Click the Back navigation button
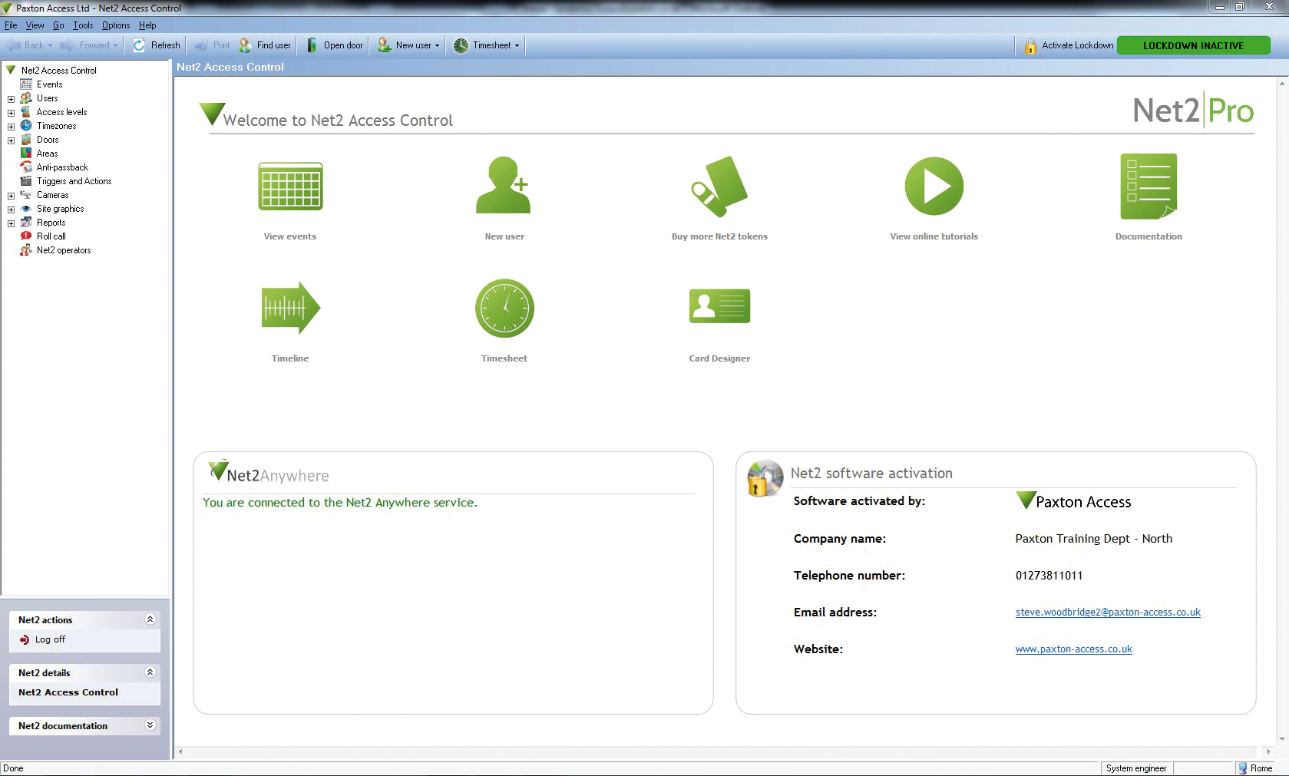This screenshot has width=1289, height=776. (x=29, y=45)
